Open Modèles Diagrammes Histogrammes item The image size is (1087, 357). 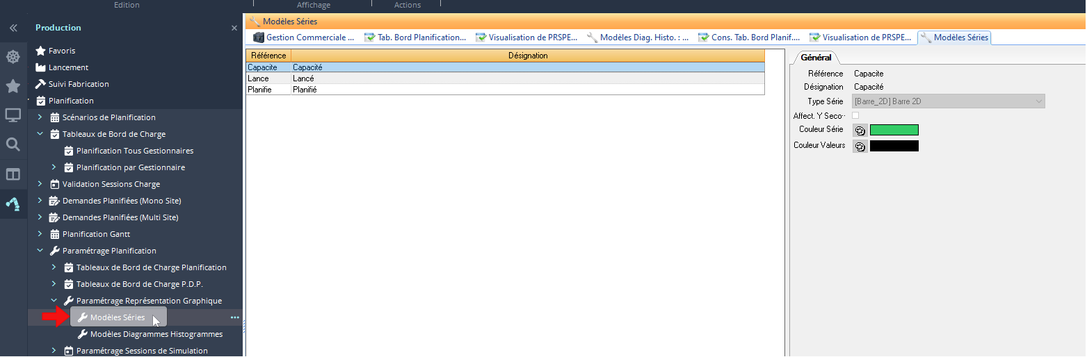tap(156, 334)
